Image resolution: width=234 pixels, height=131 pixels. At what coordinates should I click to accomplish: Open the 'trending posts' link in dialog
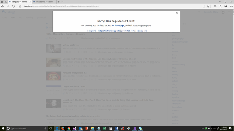(x=113, y=31)
